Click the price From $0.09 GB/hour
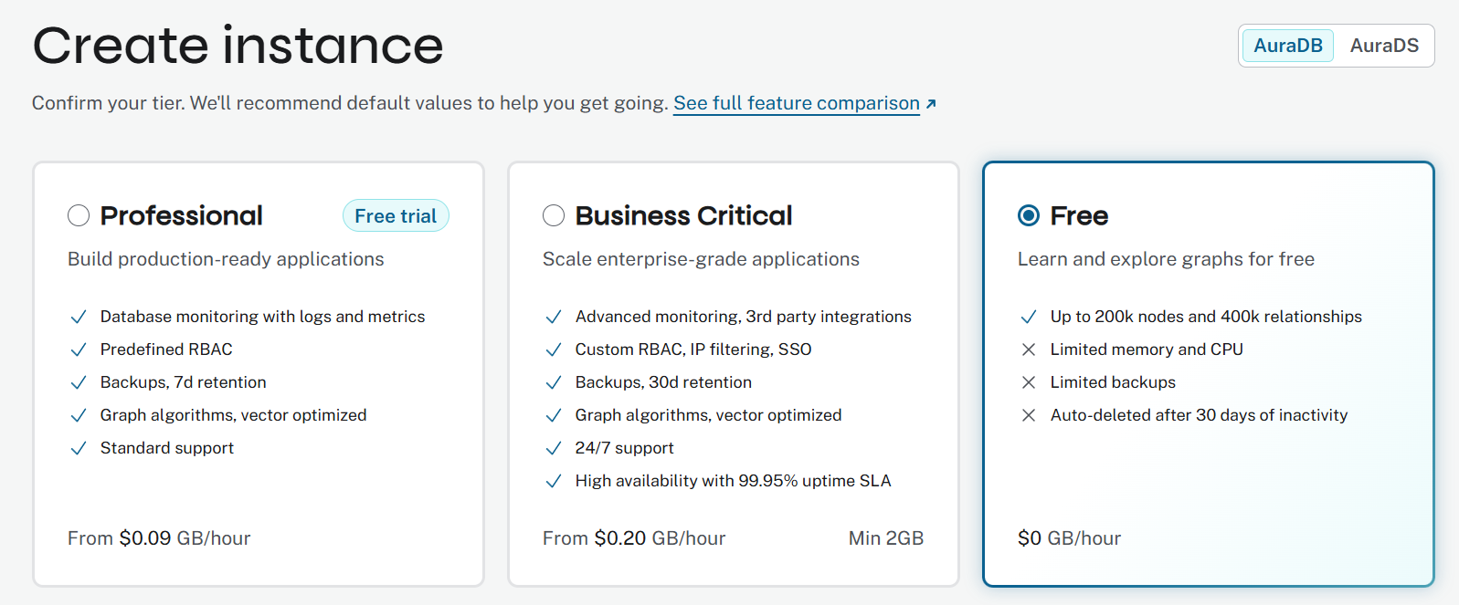Screen dimensions: 1459x605 [159, 538]
